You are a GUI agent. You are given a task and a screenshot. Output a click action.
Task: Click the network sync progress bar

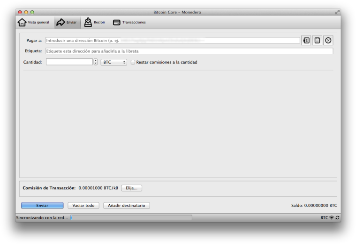coord(131,218)
